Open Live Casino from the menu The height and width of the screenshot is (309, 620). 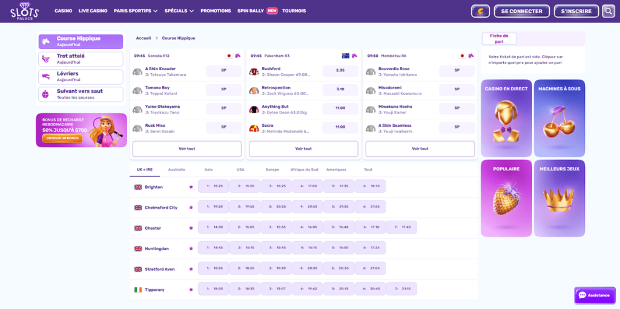tap(93, 11)
